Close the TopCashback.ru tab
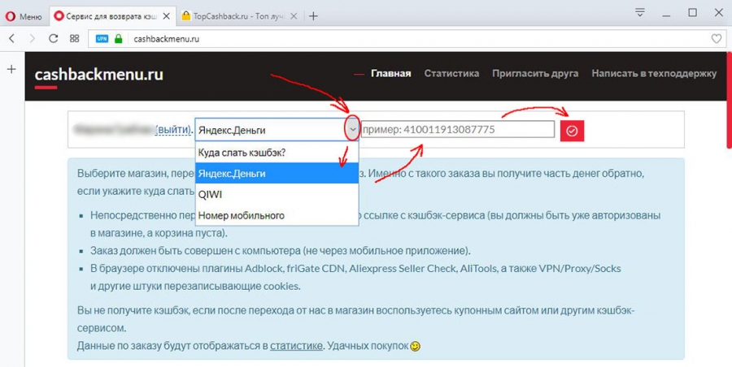Image resolution: width=732 pixels, height=367 pixels. 294,16
